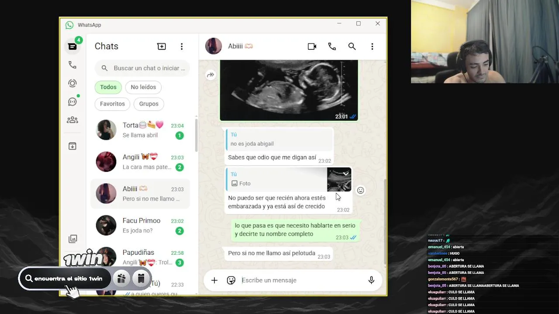Start a new chat with the plus icon
559x314 pixels.
click(162, 46)
